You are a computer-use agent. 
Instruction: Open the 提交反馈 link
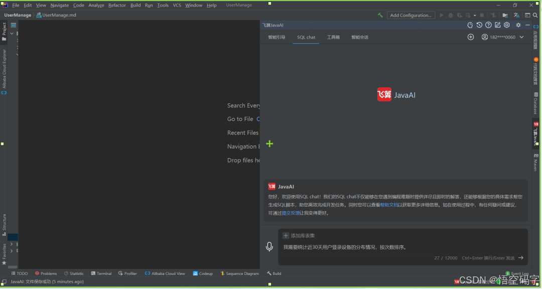tap(291, 213)
